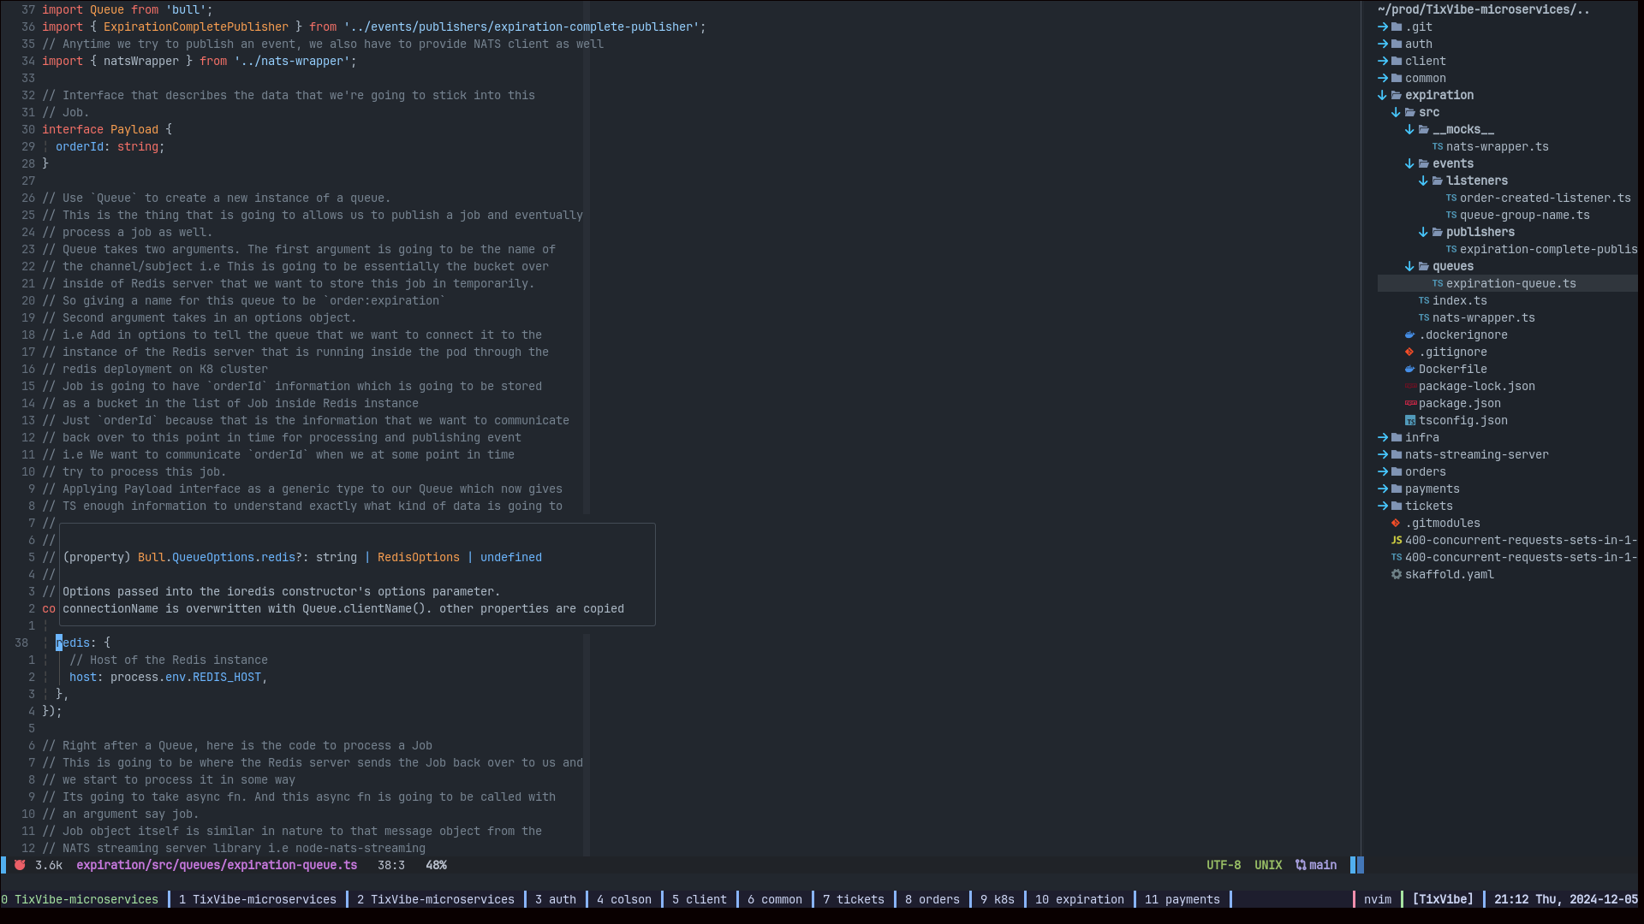Collapse the expiration folder

point(1382,95)
